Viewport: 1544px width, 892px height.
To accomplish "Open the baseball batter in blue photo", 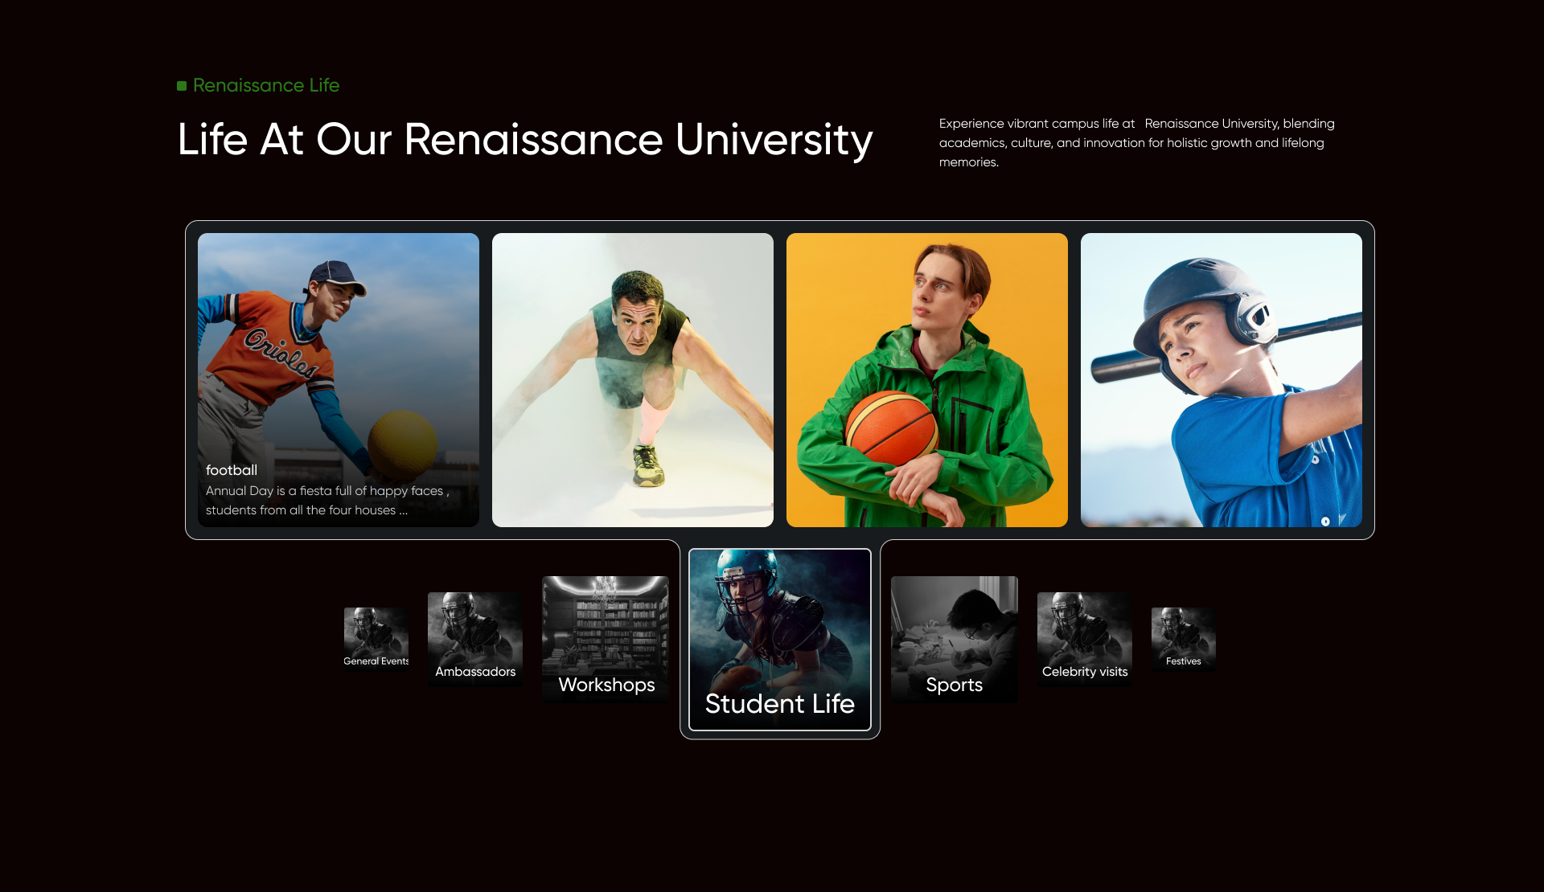I will (1221, 402).
